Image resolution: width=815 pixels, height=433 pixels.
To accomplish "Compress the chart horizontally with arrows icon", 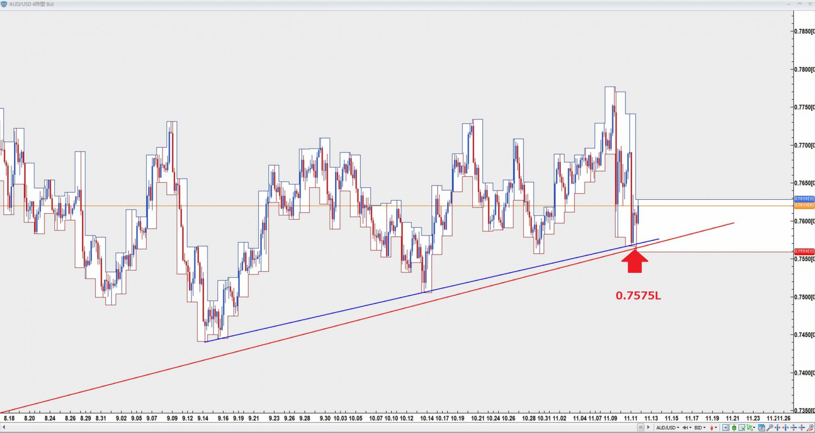I will [778, 428].
